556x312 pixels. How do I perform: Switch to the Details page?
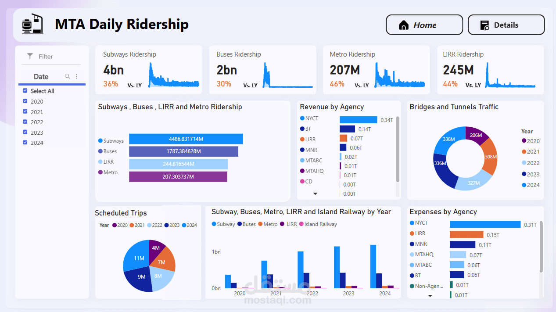coord(506,25)
